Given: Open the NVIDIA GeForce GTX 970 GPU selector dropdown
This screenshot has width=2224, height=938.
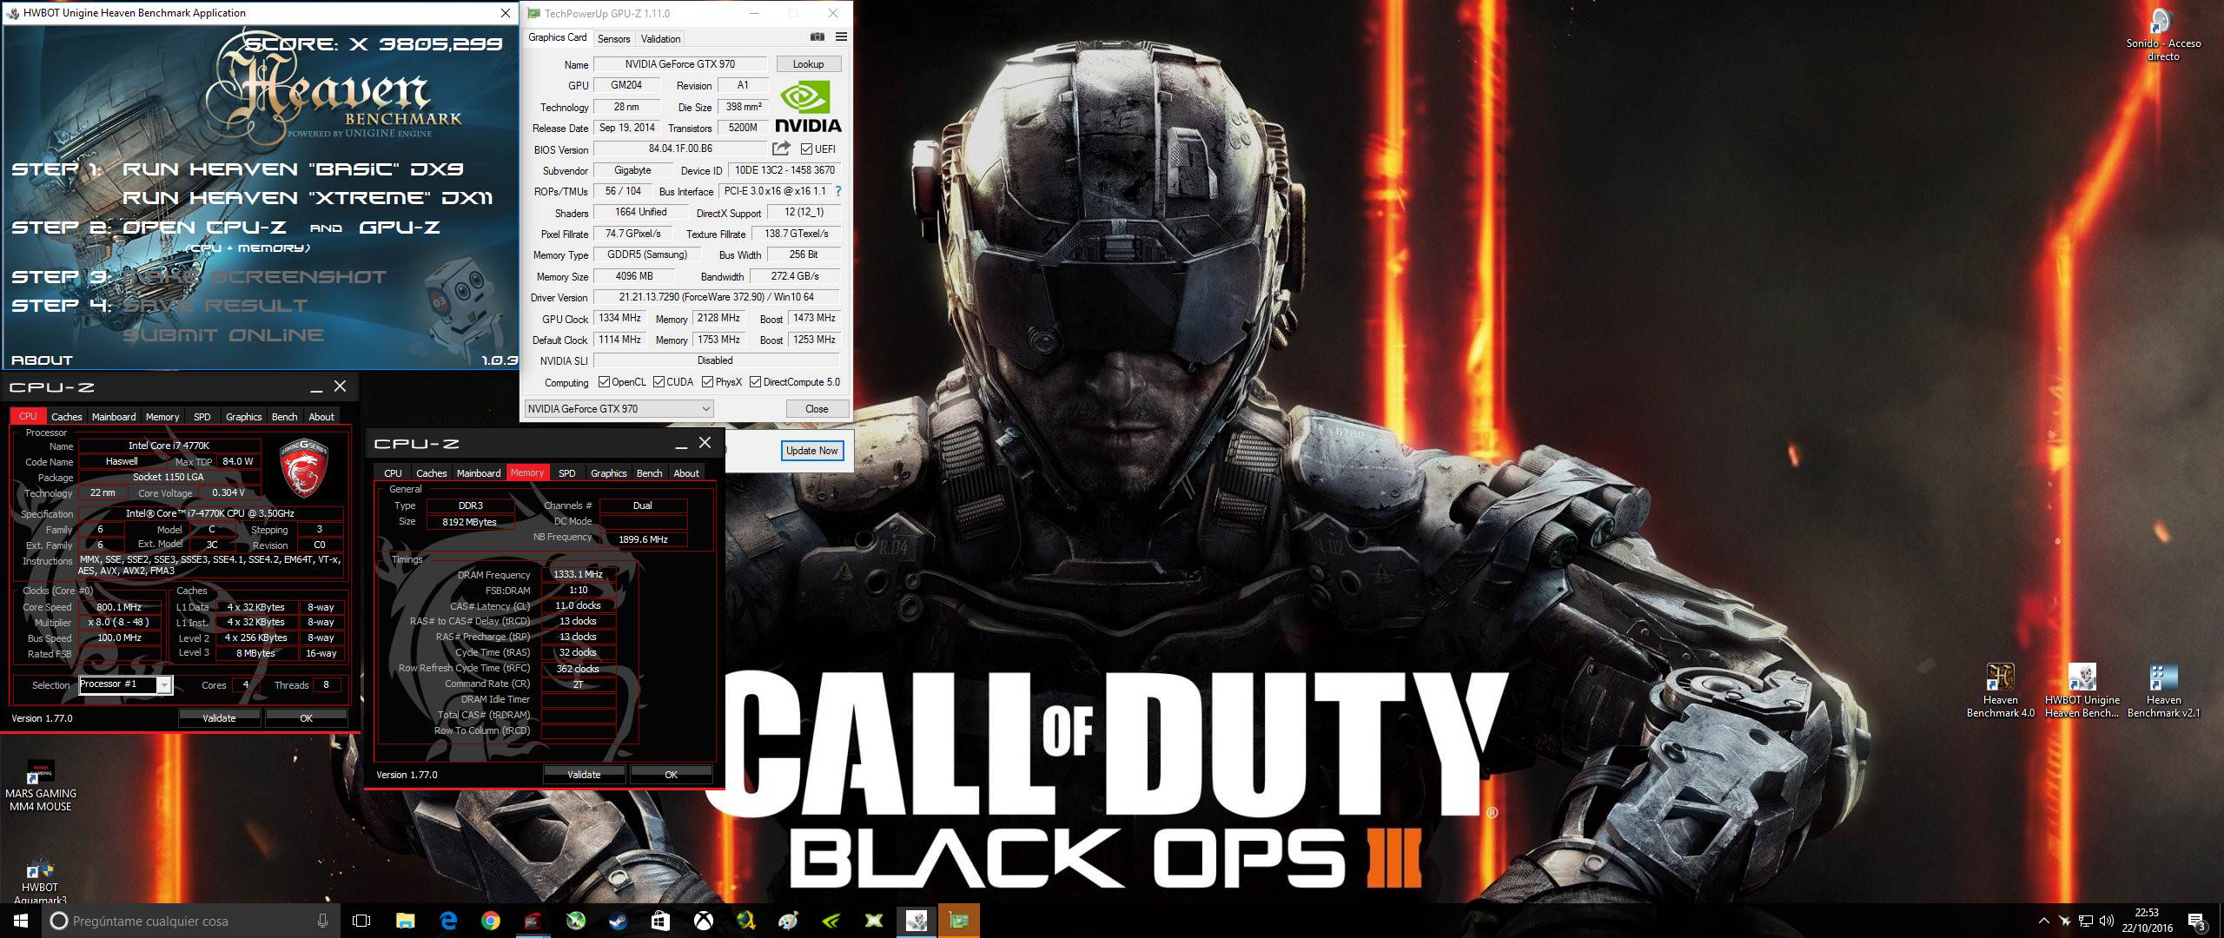Looking at the screenshot, I should coord(619,408).
